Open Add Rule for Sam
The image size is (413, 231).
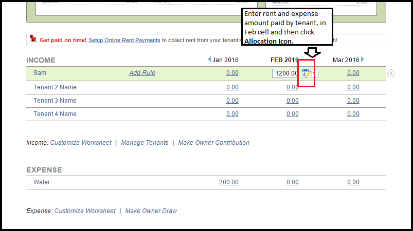click(142, 73)
